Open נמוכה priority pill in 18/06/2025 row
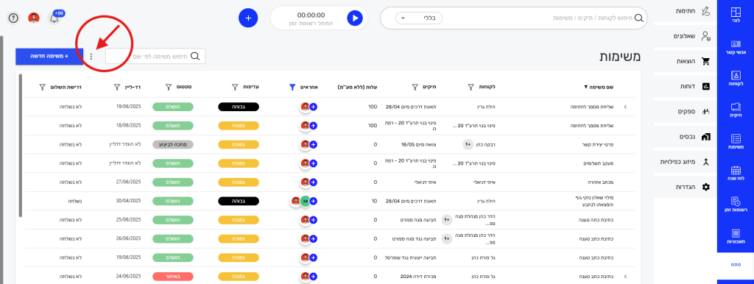754x284 pixels. point(239,125)
